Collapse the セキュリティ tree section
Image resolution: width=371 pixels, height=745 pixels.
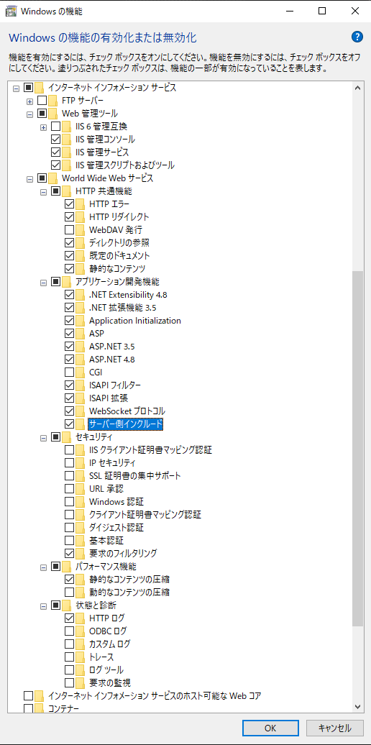[43, 437]
